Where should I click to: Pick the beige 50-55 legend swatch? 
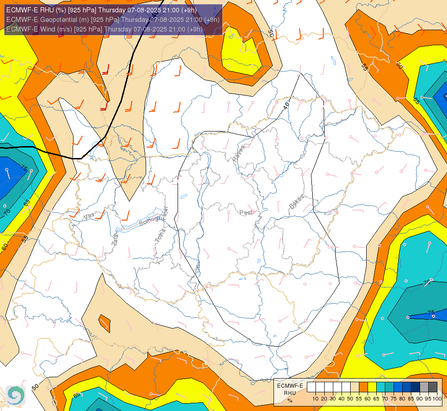click(355, 387)
